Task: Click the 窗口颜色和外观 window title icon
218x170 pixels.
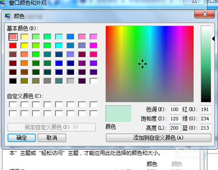Action: tap(3, 3)
